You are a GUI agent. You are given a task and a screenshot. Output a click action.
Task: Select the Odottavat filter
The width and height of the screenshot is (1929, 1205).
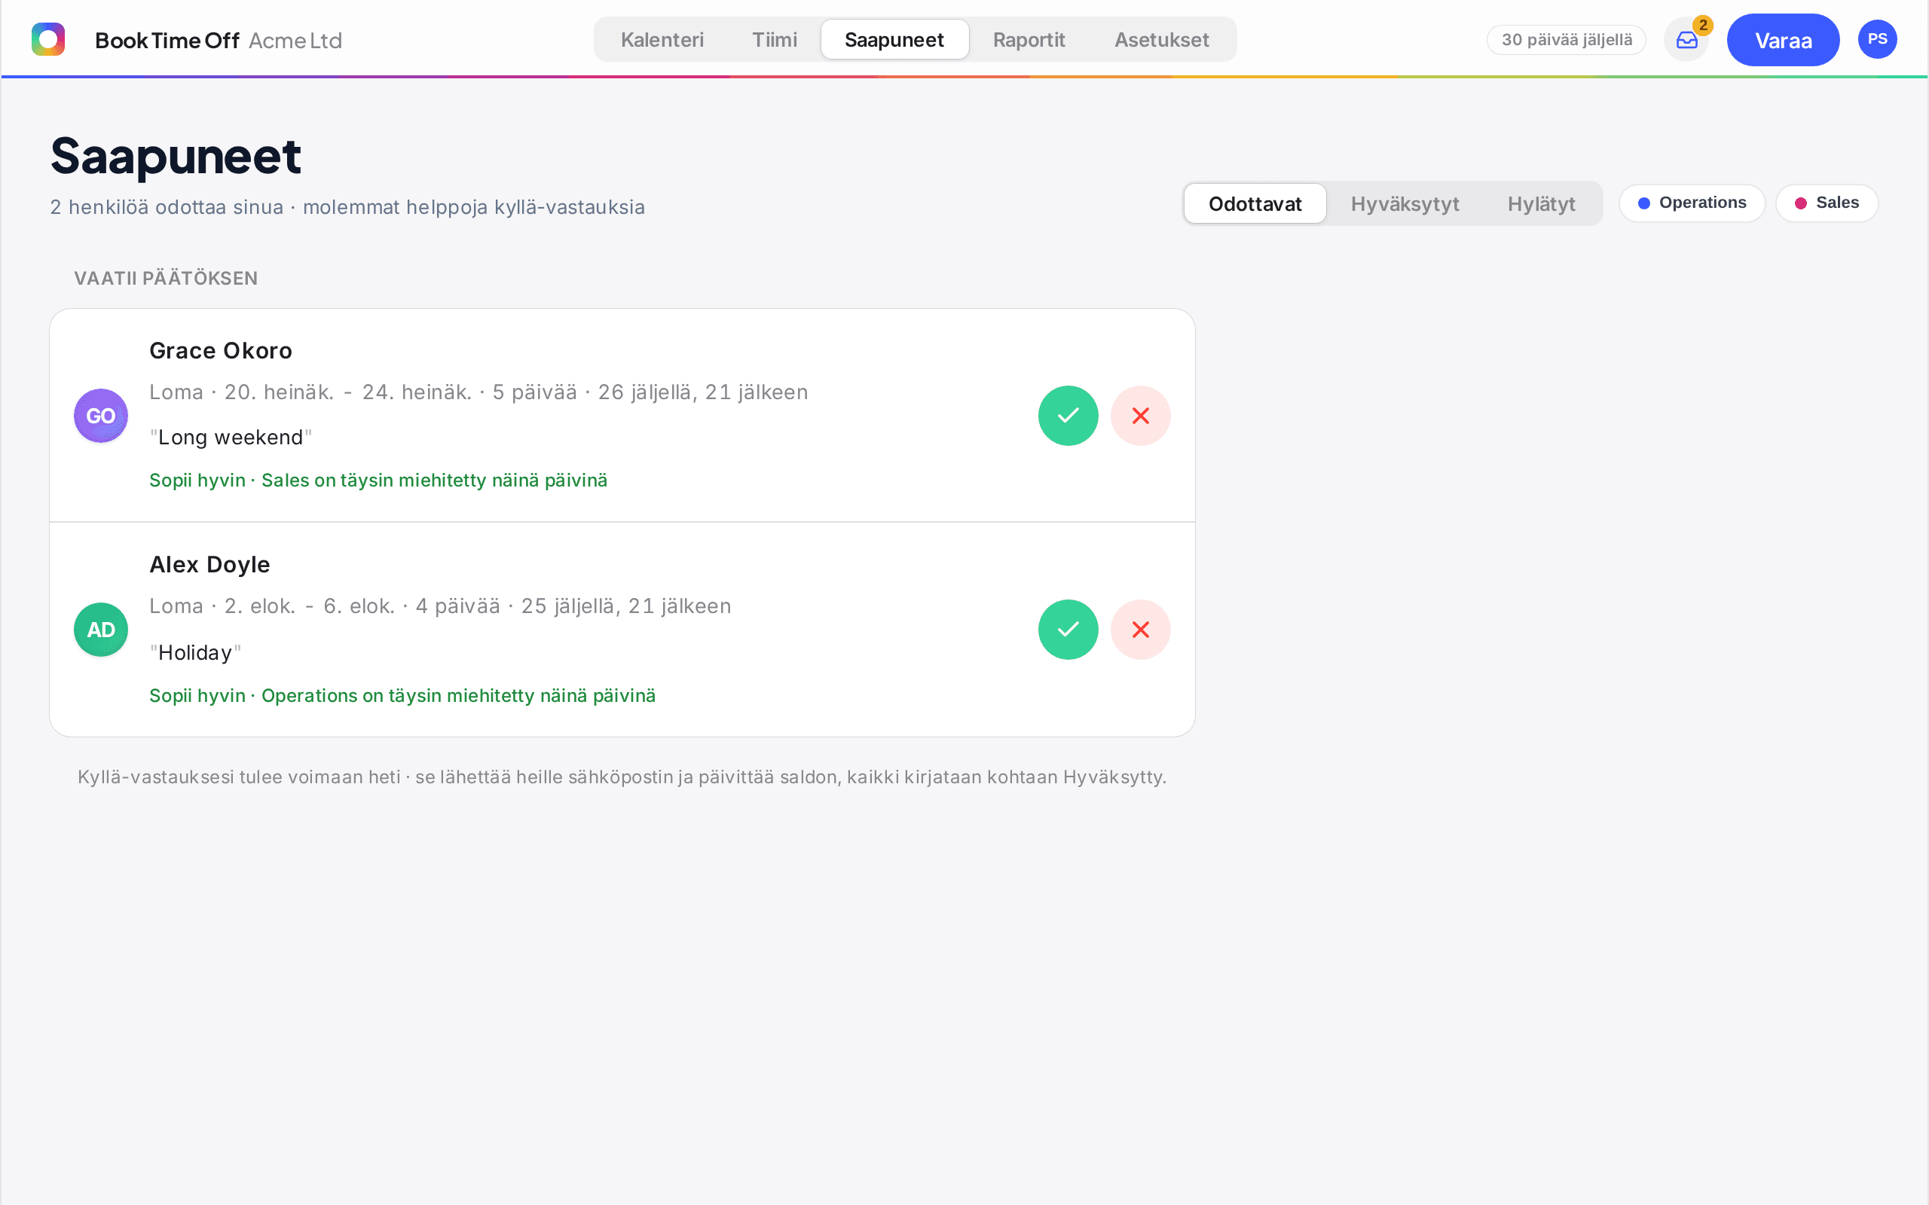click(1255, 204)
